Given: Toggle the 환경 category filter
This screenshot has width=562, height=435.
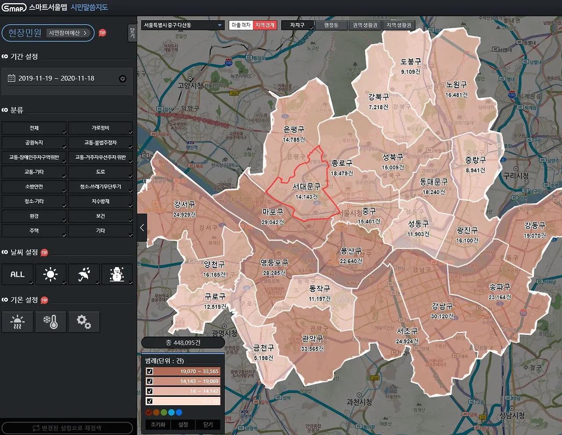Looking at the screenshot, I should pos(34,216).
